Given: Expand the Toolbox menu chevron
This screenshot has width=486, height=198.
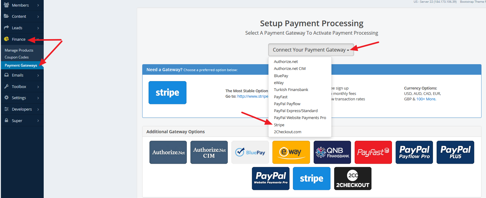Looking at the screenshot, I should [x=38, y=87].
